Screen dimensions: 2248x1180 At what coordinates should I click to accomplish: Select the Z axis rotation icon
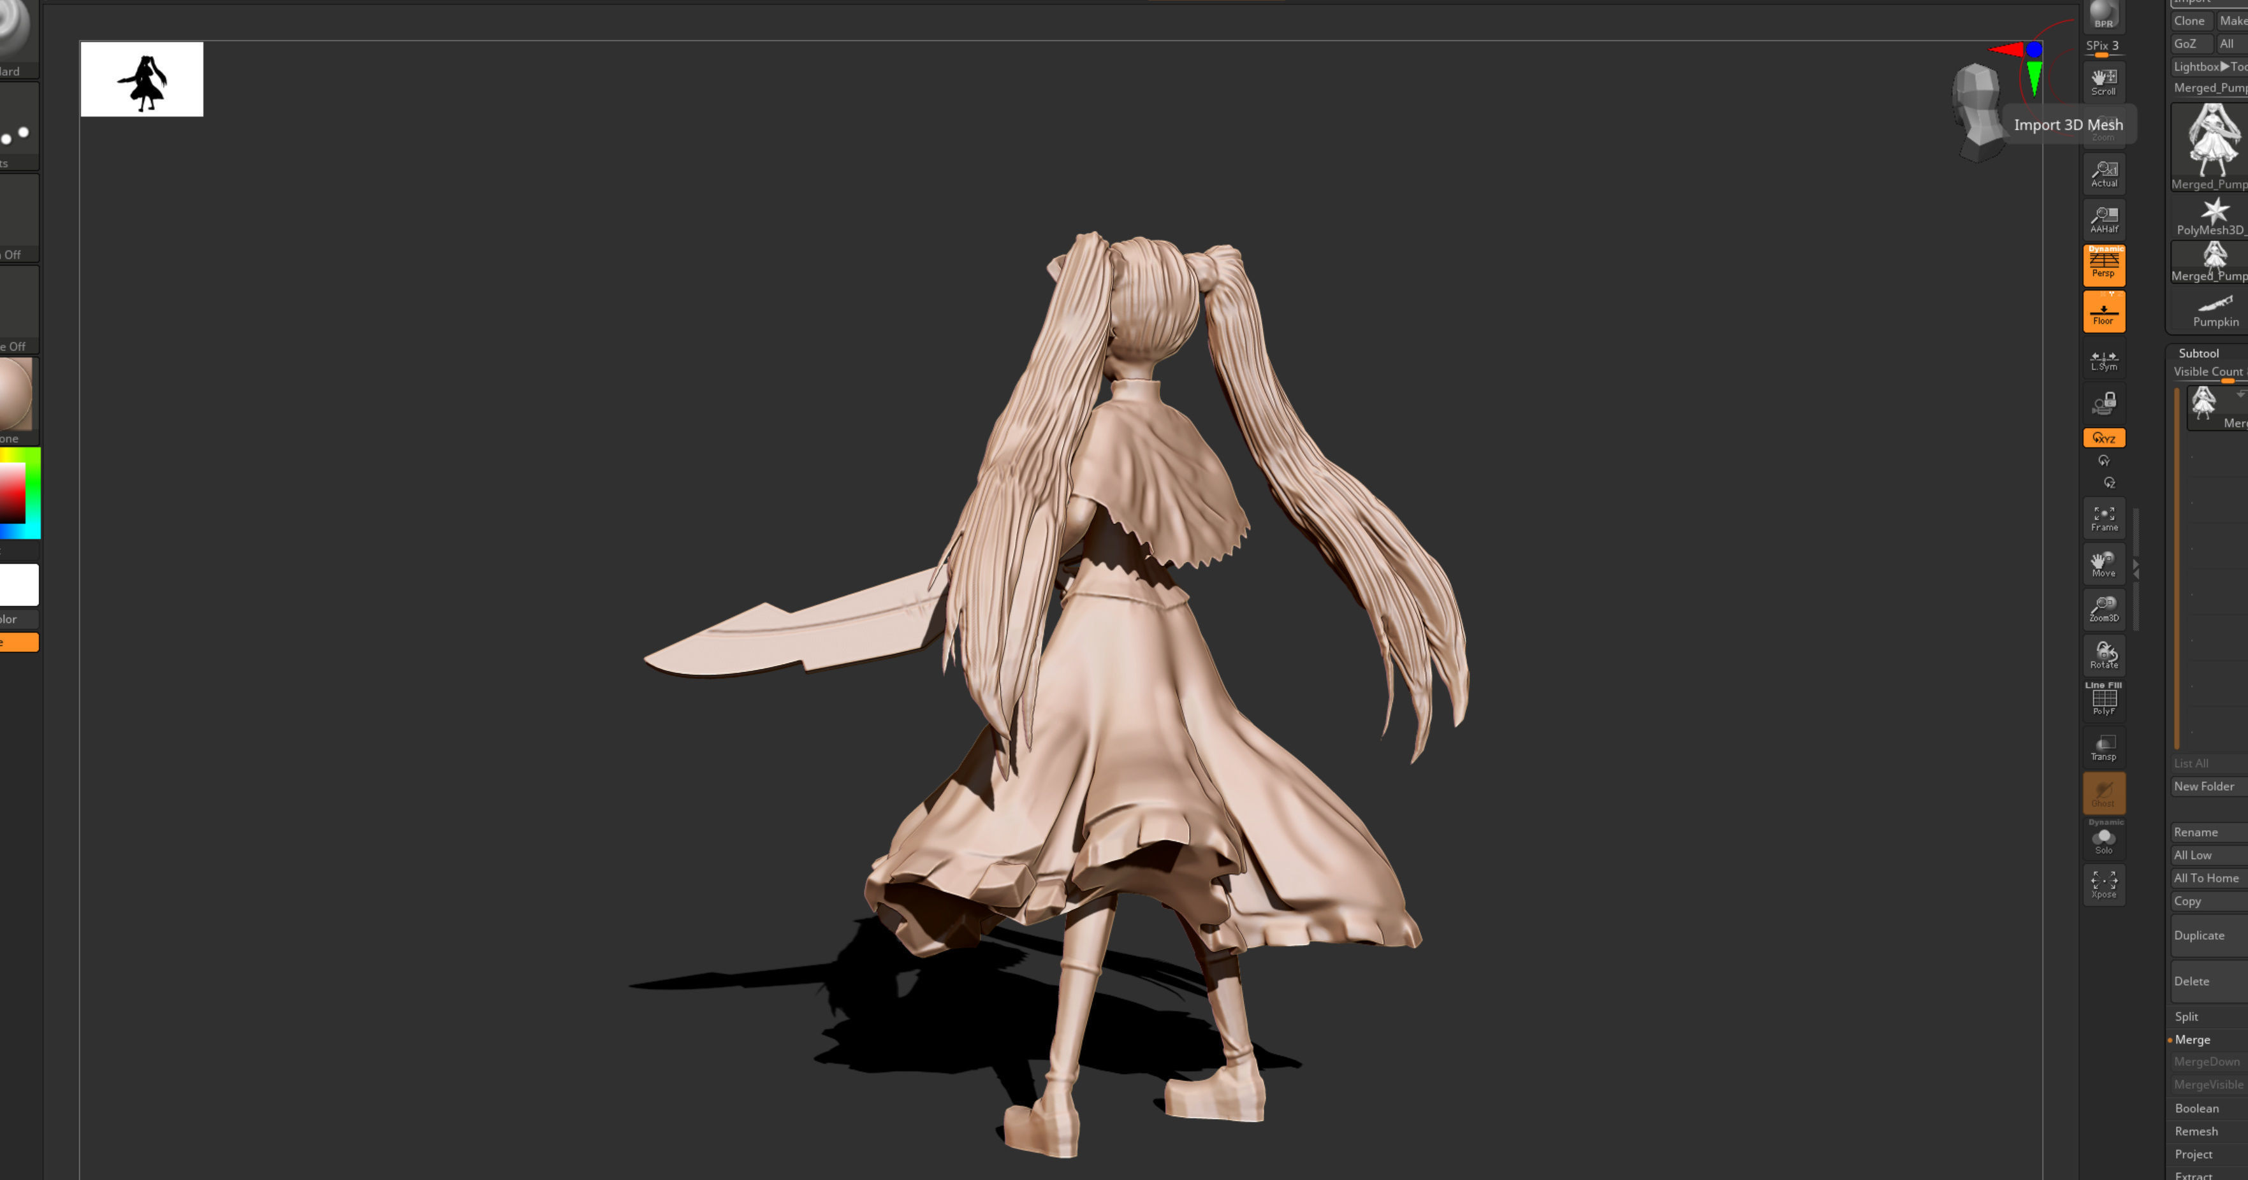(x=2108, y=482)
